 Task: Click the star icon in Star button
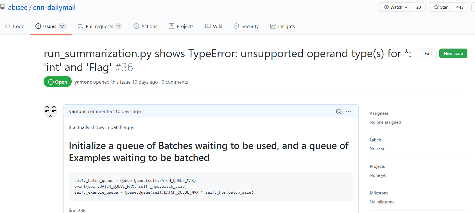click(x=436, y=7)
